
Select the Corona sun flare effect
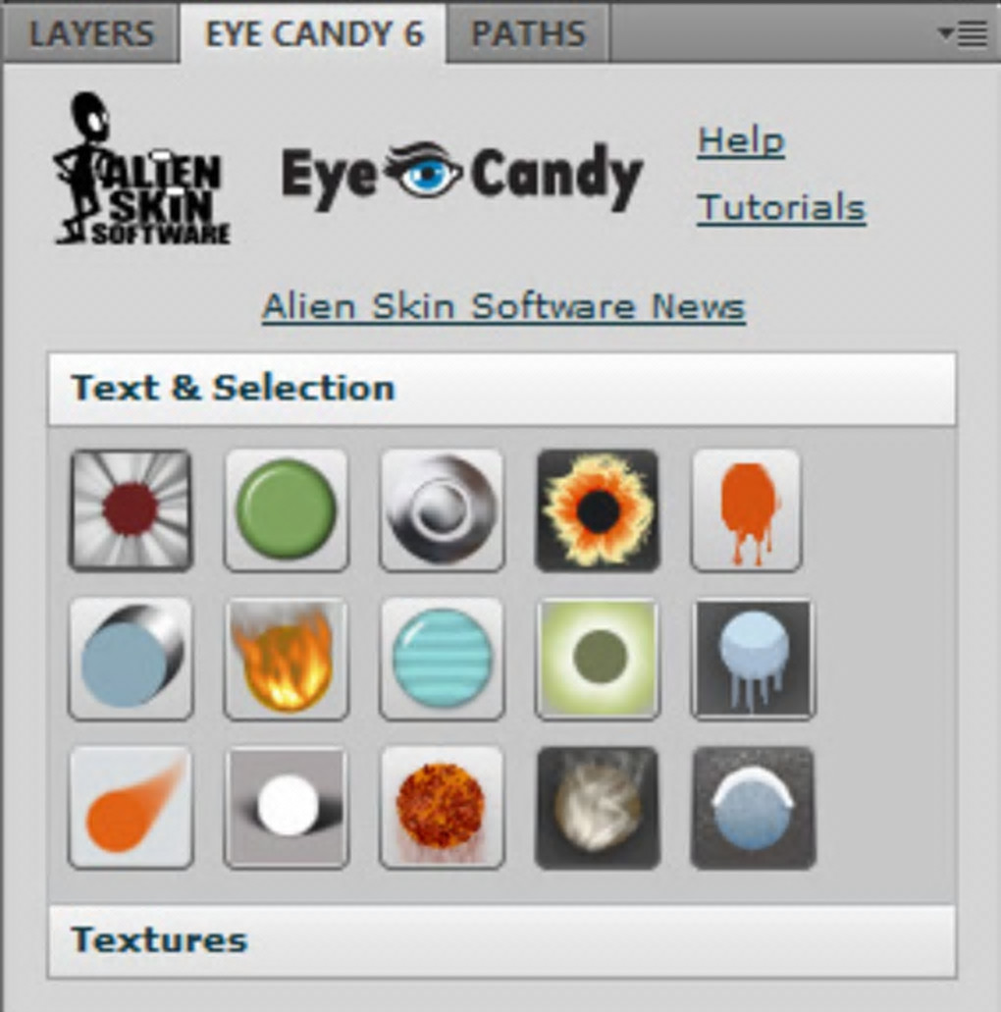[598, 509]
